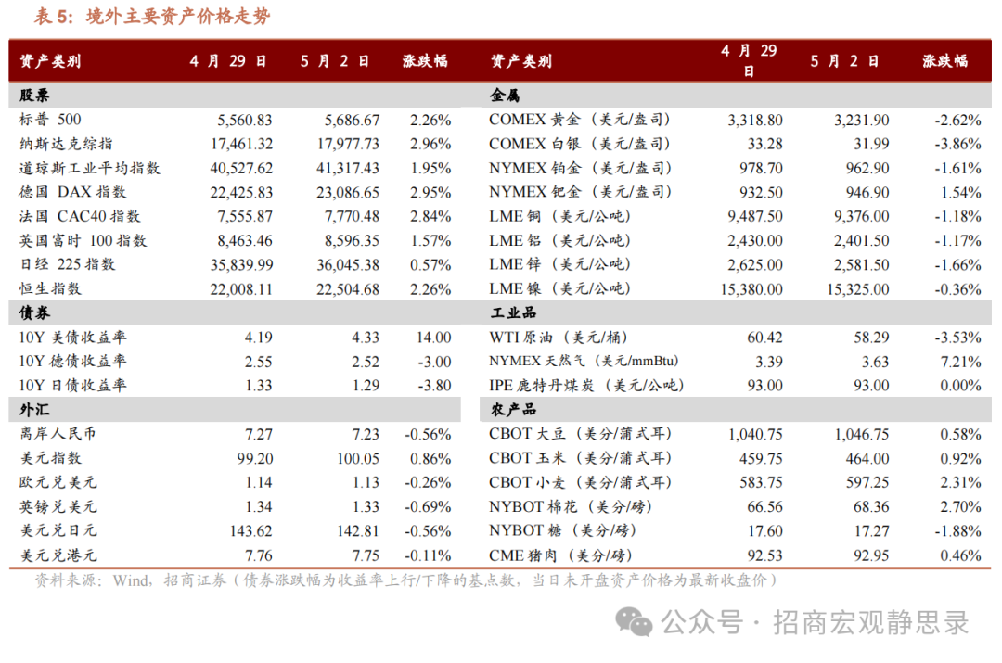Select the left 资产类别 column header
Viewport: 1002px width, 663px height.
tap(50, 61)
